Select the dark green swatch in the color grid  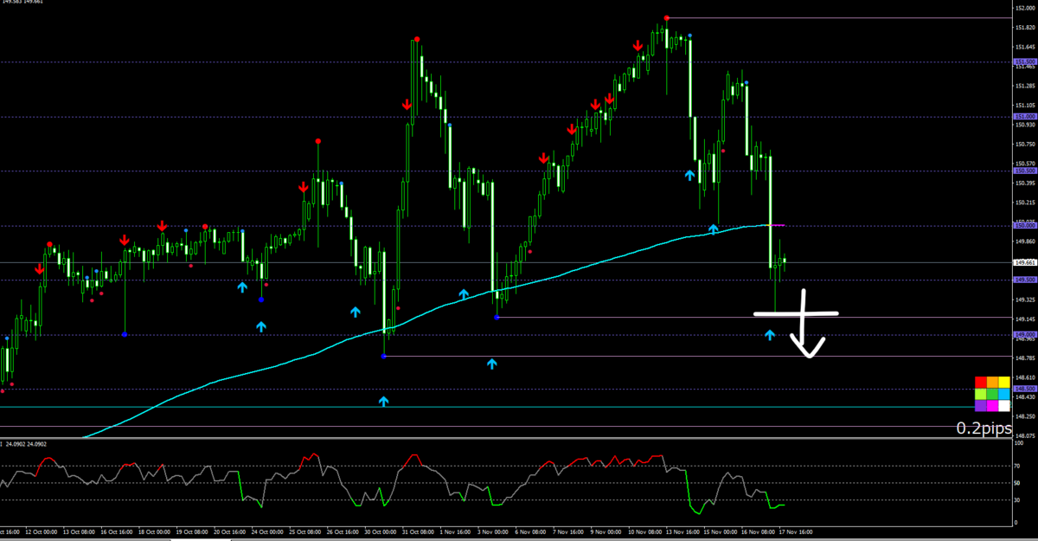(x=992, y=394)
